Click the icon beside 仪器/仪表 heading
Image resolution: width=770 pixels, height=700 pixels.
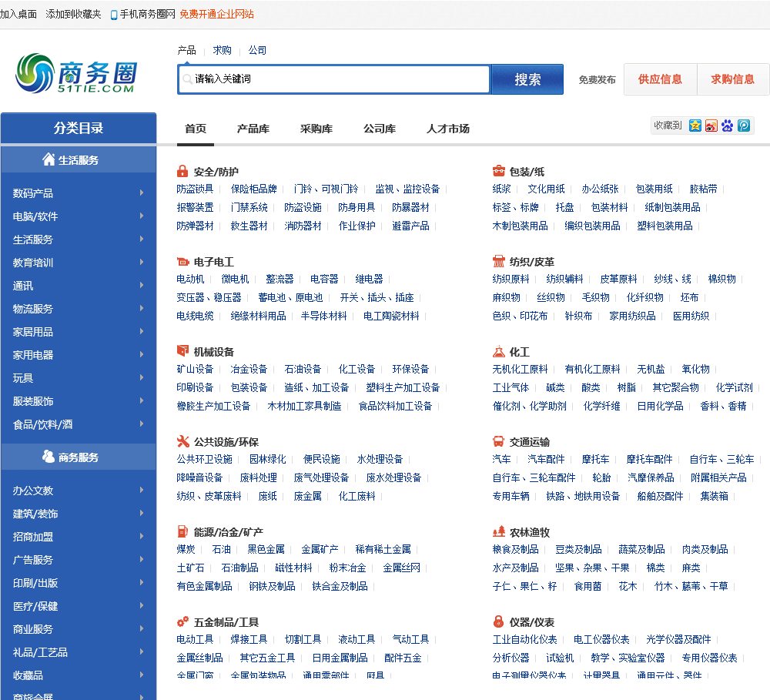coord(498,621)
